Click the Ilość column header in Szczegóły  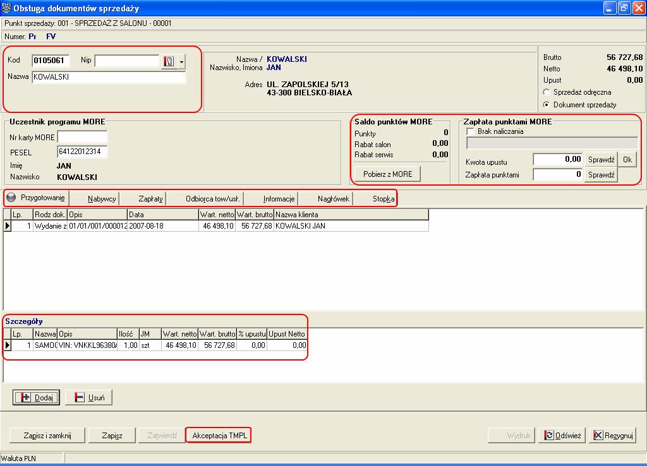pyautogui.click(x=128, y=333)
